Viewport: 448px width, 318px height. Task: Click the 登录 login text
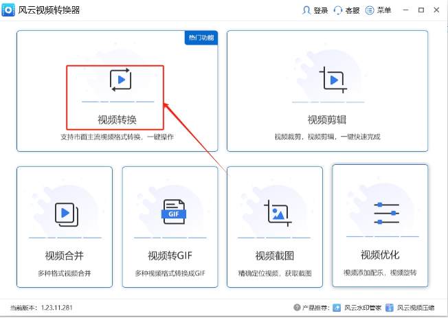[321, 10]
